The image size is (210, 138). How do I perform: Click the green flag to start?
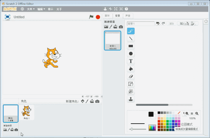91,17
